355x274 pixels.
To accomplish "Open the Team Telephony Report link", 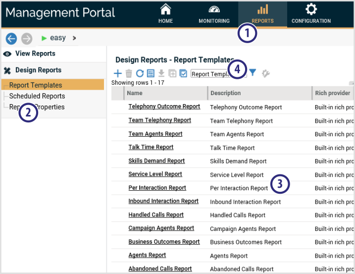I will [x=159, y=120].
